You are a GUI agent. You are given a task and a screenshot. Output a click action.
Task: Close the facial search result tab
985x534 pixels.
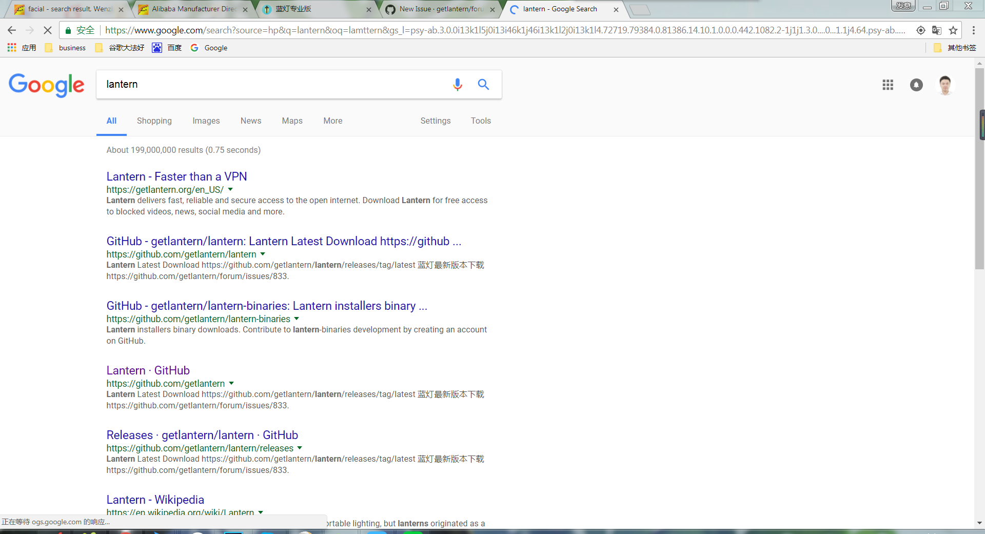[121, 9]
